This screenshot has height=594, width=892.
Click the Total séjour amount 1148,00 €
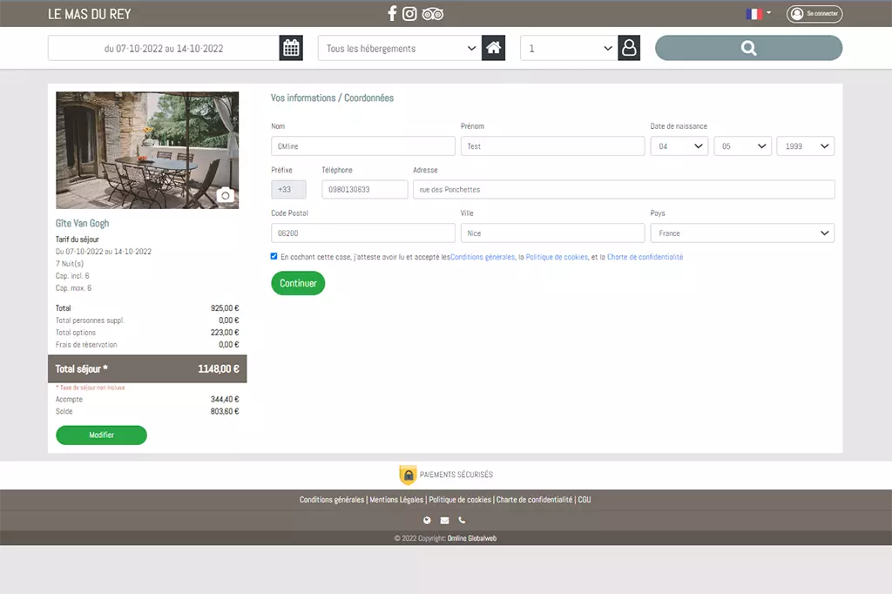point(219,369)
